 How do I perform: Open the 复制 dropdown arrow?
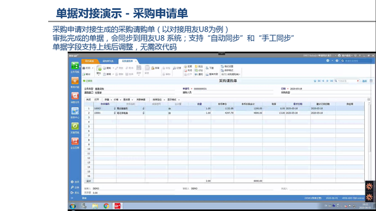tap(113, 68)
